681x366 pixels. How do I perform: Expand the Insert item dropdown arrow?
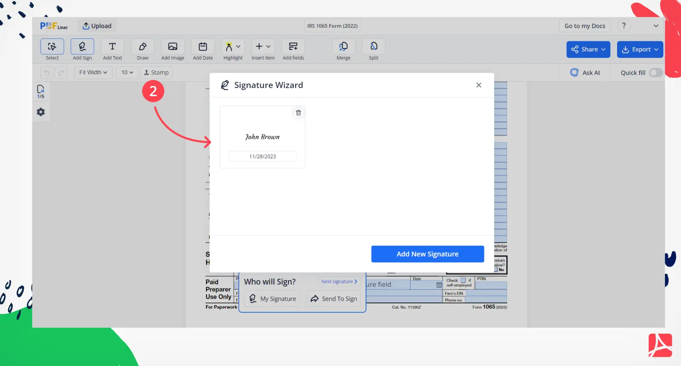[269, 46]
